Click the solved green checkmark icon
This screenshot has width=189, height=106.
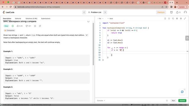pyautogui.click(x=13, y=26)
